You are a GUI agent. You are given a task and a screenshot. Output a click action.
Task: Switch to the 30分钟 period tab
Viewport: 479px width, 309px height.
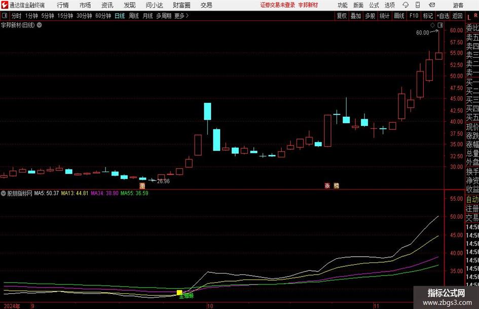tap(84, 16)
